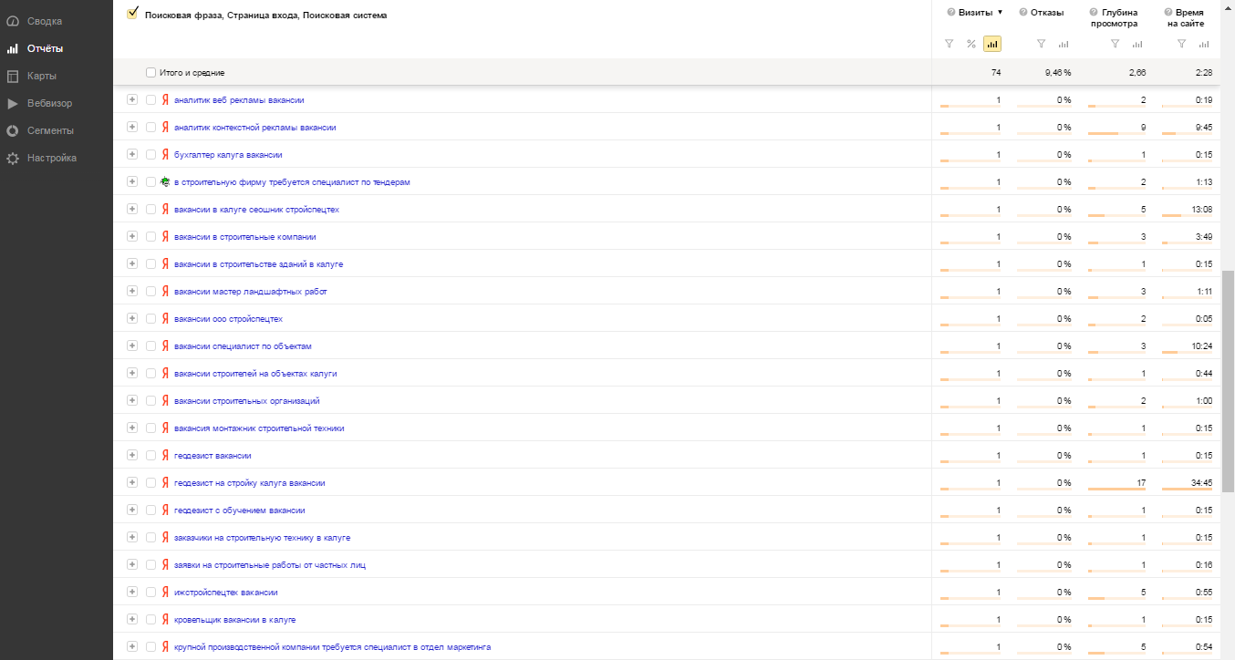Enable bar chart display for Отказы column

(x=1064, y=44)
